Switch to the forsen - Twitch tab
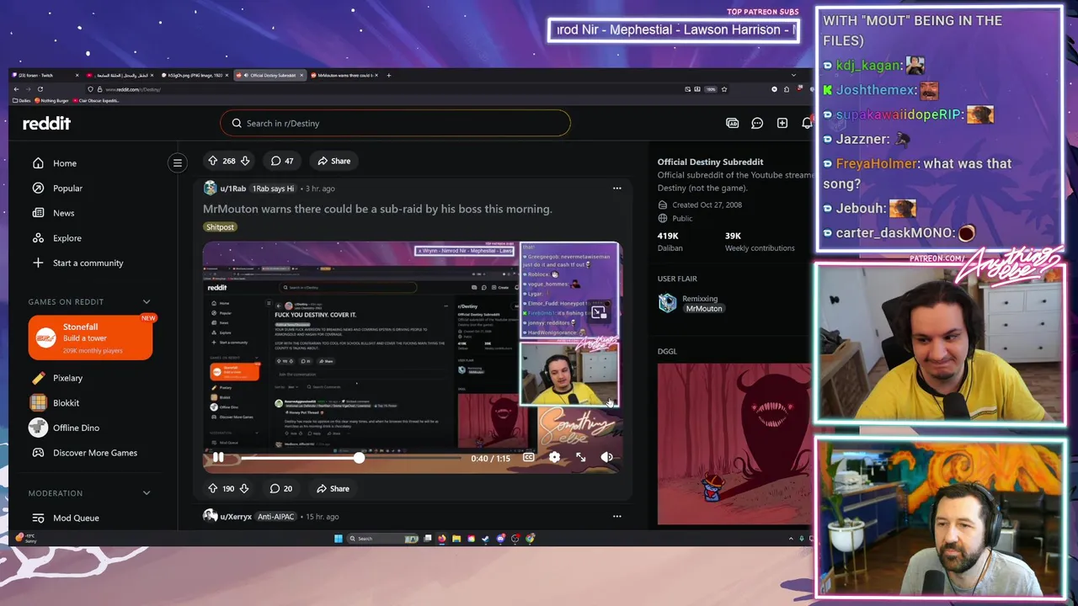The image size is (1078, 606). (x=42, y=75)
